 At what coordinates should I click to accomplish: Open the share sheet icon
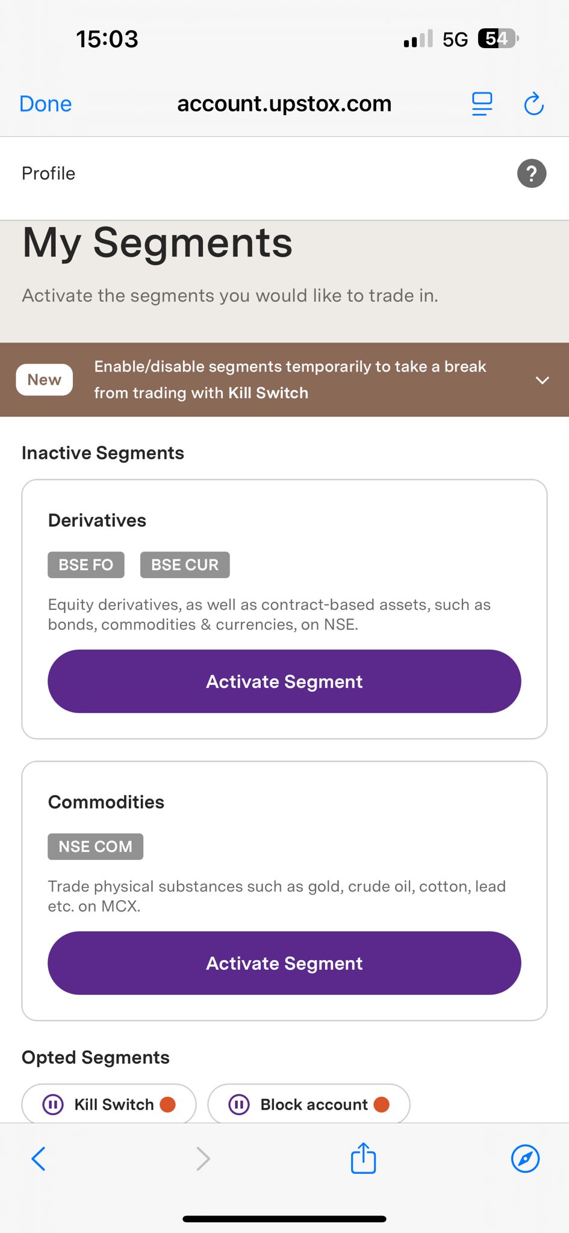pyautogui.click(x=363, y=1158)
